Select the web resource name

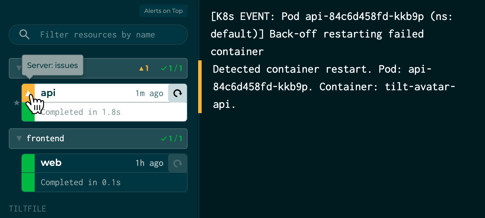coord(51,163)
